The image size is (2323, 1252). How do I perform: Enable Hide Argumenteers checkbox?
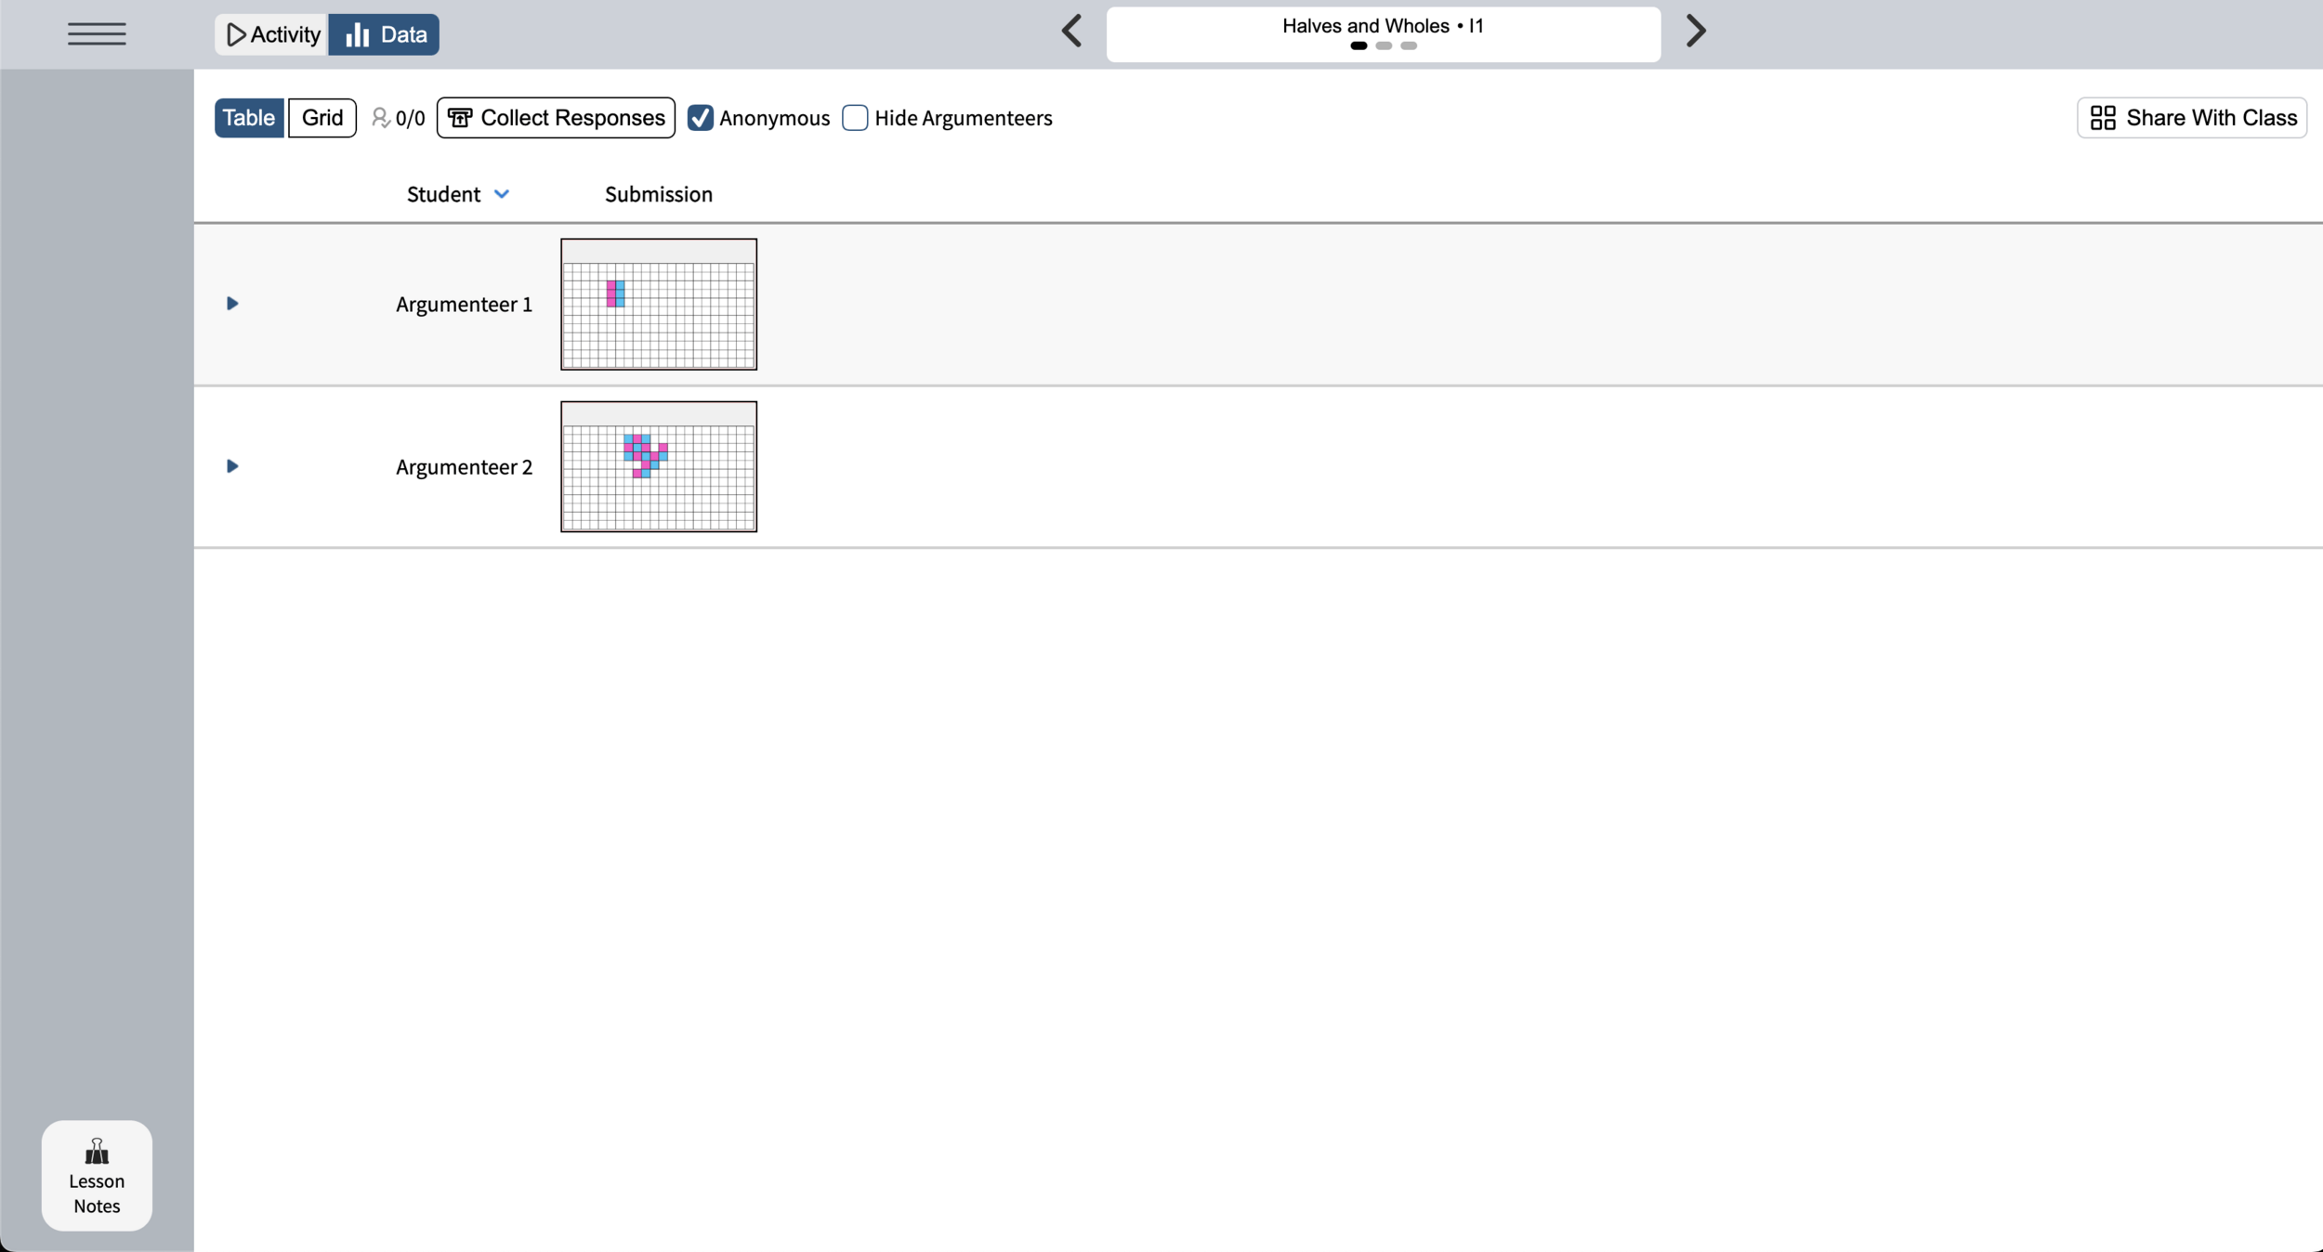(x=855, y=118)
